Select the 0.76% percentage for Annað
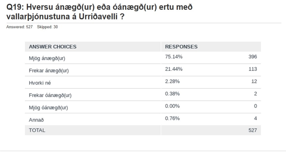The image size is (286, 161). tap(172, 118)
